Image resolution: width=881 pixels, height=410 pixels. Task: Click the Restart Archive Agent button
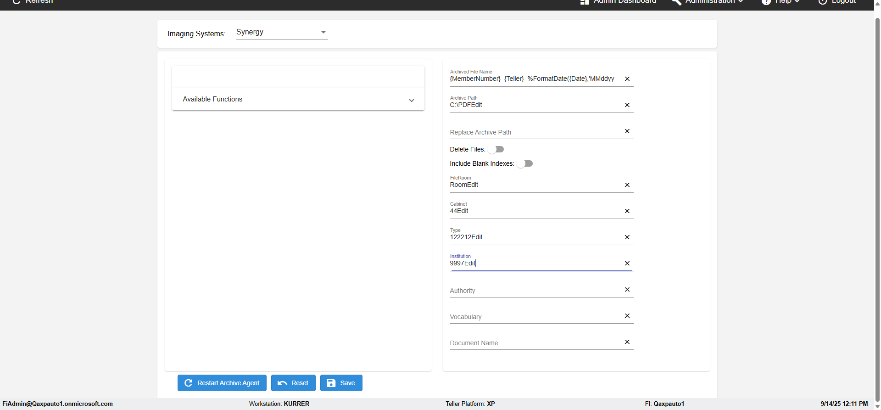click(x=222, y=383)
